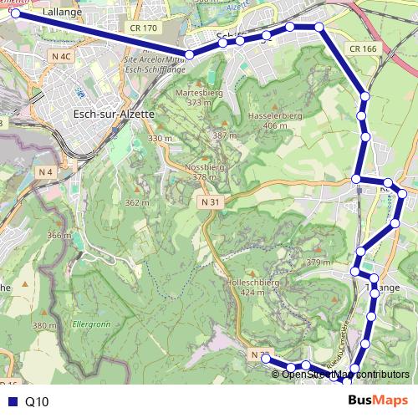Click the Nossbierg peak triangle icon

(x=205, y=158)
